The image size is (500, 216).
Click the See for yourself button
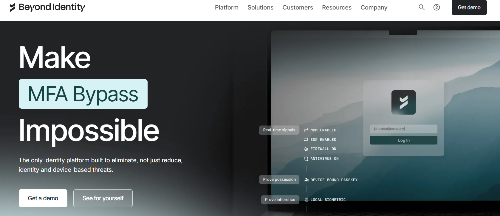point(103,198)
